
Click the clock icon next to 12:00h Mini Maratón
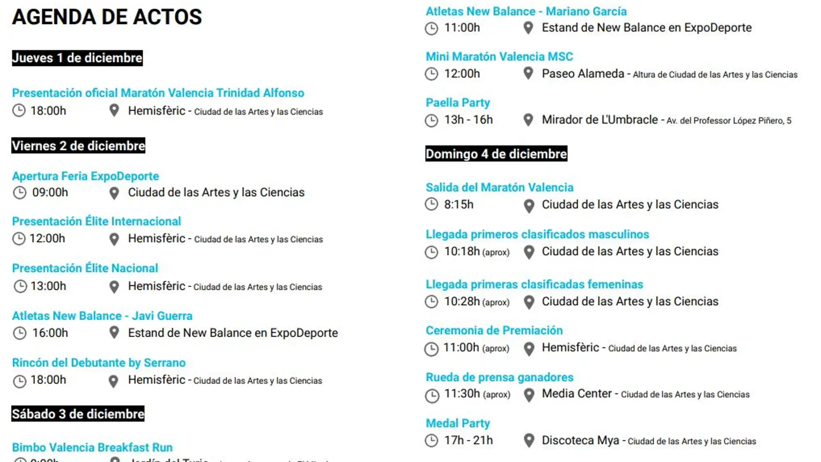click(431, 74)
